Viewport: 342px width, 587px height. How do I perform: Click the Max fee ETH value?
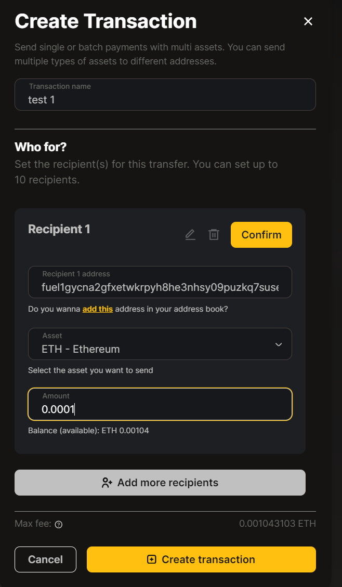pyautogui.click(x=278, y=523)
